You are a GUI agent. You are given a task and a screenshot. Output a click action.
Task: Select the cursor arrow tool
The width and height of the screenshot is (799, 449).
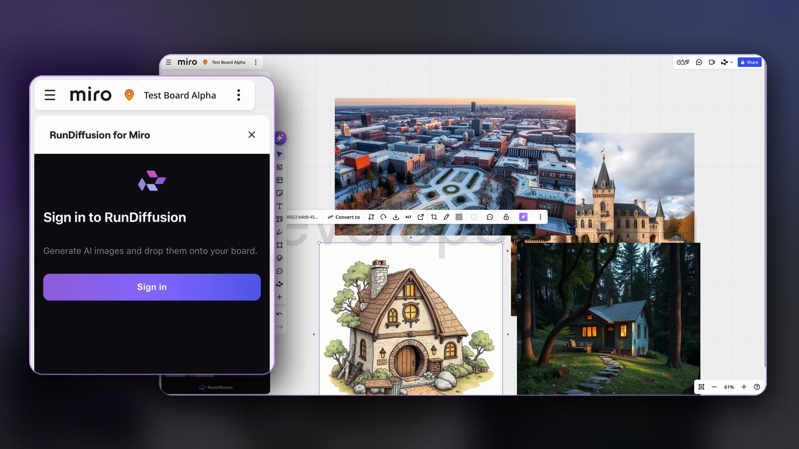pos(280,154)
